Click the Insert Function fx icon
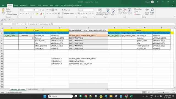176x99 pixels. coord(26,24)
